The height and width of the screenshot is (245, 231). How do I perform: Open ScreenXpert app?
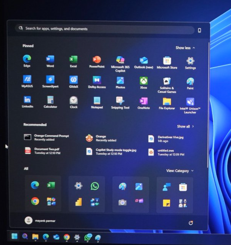point(50,82)
